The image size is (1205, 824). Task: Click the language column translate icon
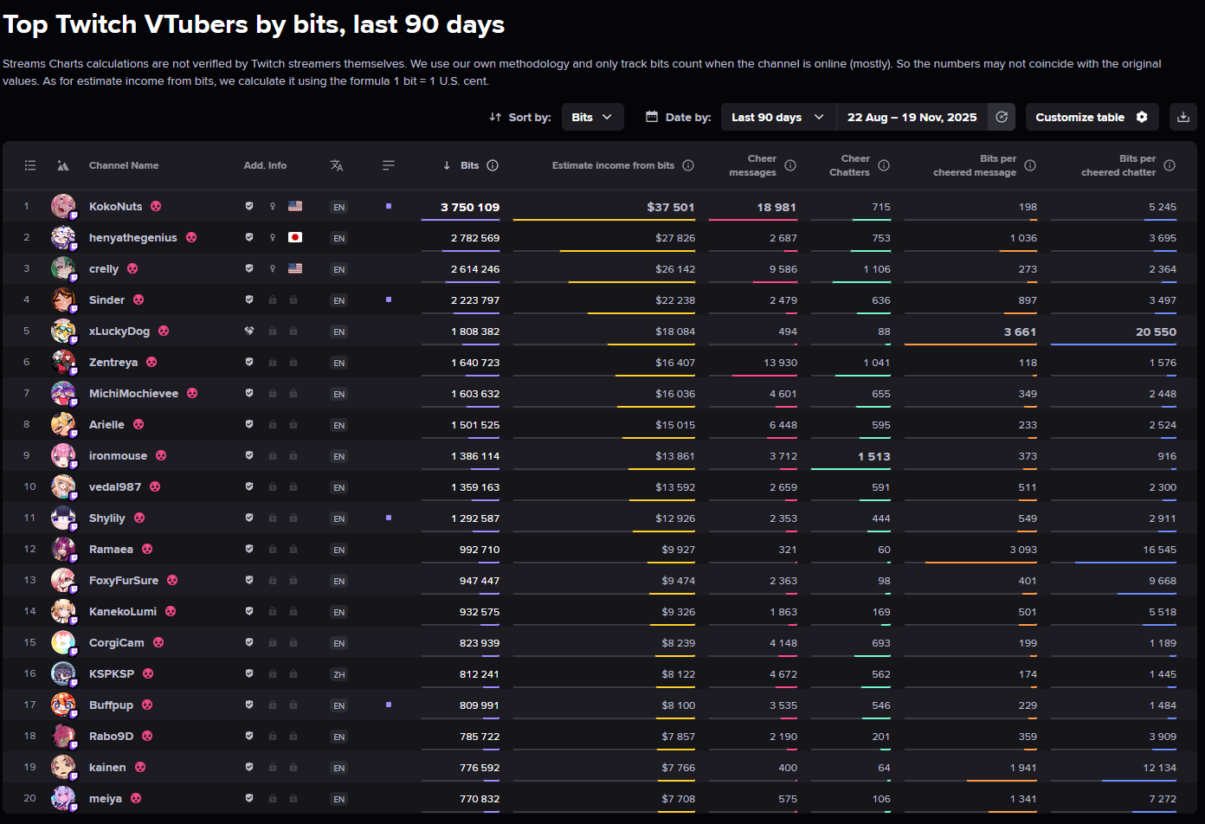[337, 165]
